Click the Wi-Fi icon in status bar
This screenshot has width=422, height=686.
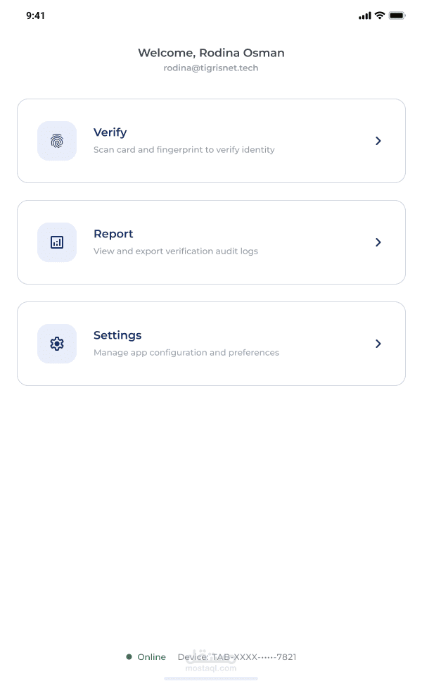click(x=380, y=15)
